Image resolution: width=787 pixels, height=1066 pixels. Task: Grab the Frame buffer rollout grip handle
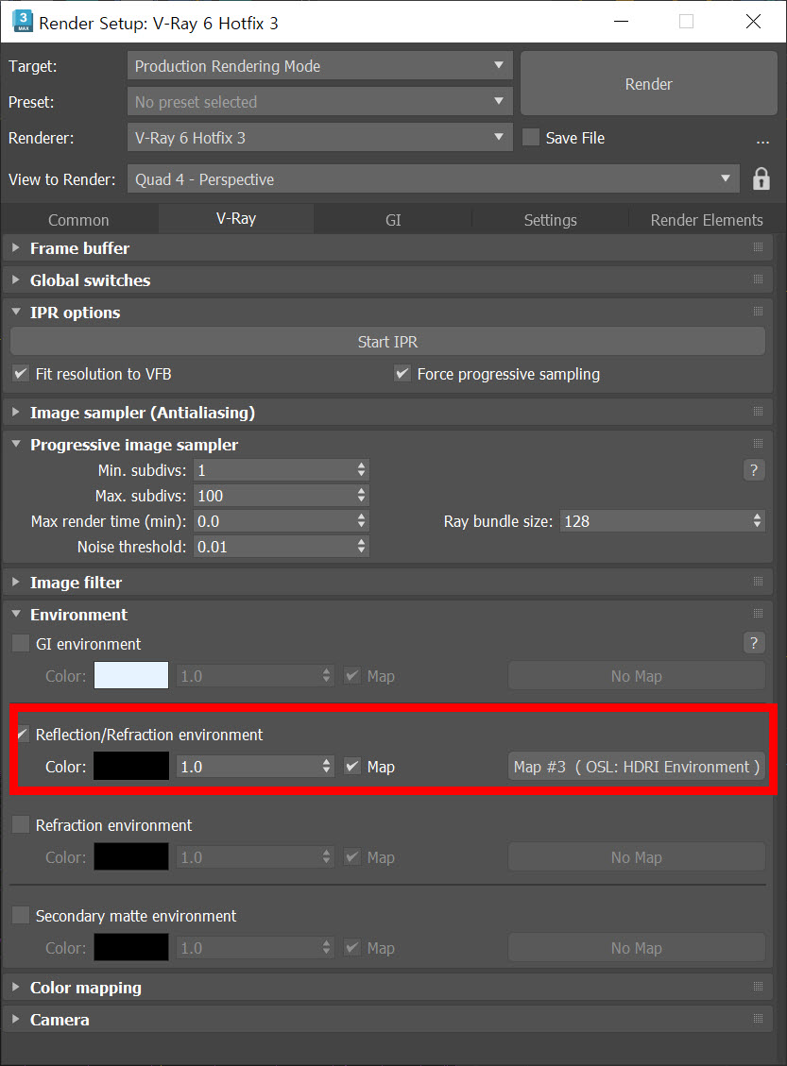[x=759, y=247]
